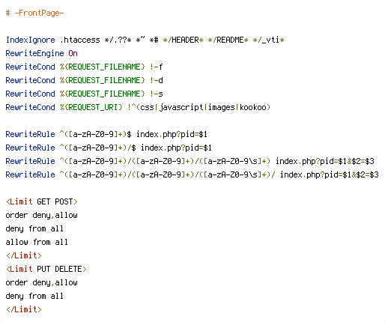This screenshot has height=322, width=385.
Task: Click the allow from all line
Action: click(x=37, y=242)
